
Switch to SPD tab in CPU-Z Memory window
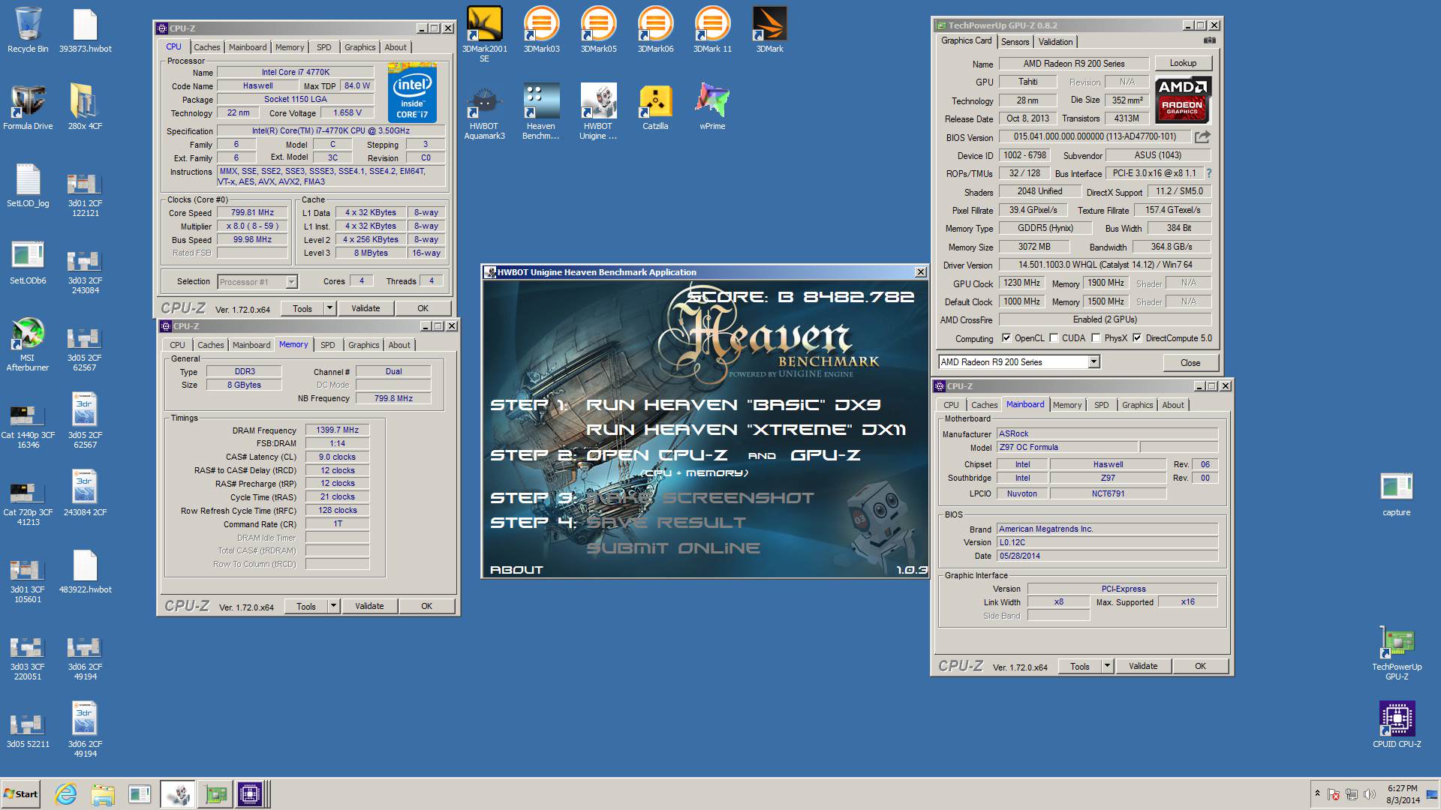[x=328, y=345]
